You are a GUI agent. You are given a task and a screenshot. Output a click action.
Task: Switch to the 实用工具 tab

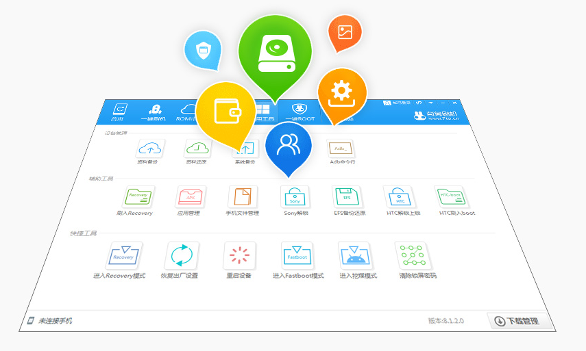(264, 113)
